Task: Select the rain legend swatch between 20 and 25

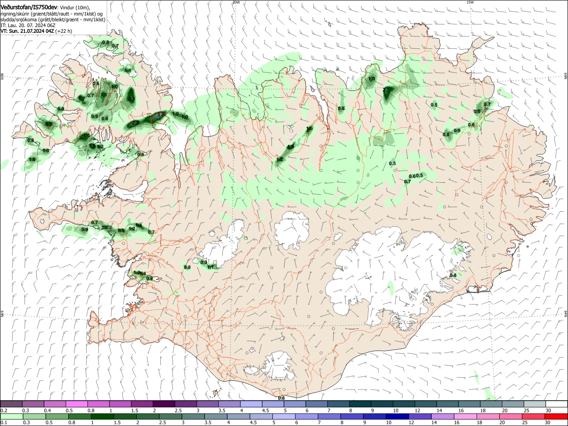Action: tap(510, 417)
